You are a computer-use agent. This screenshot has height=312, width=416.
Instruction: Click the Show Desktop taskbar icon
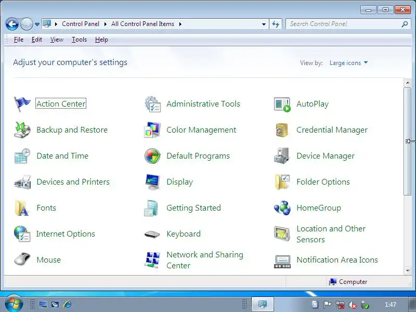(43, 304)
